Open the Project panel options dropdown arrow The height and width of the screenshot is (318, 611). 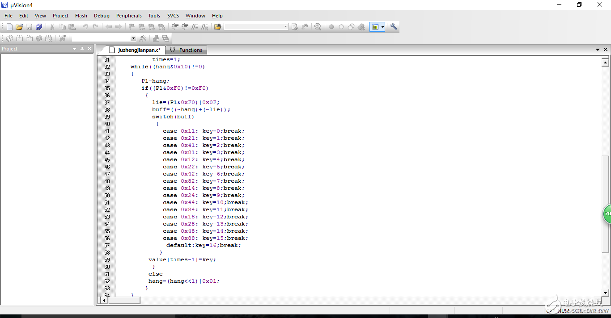coord(75,49)
